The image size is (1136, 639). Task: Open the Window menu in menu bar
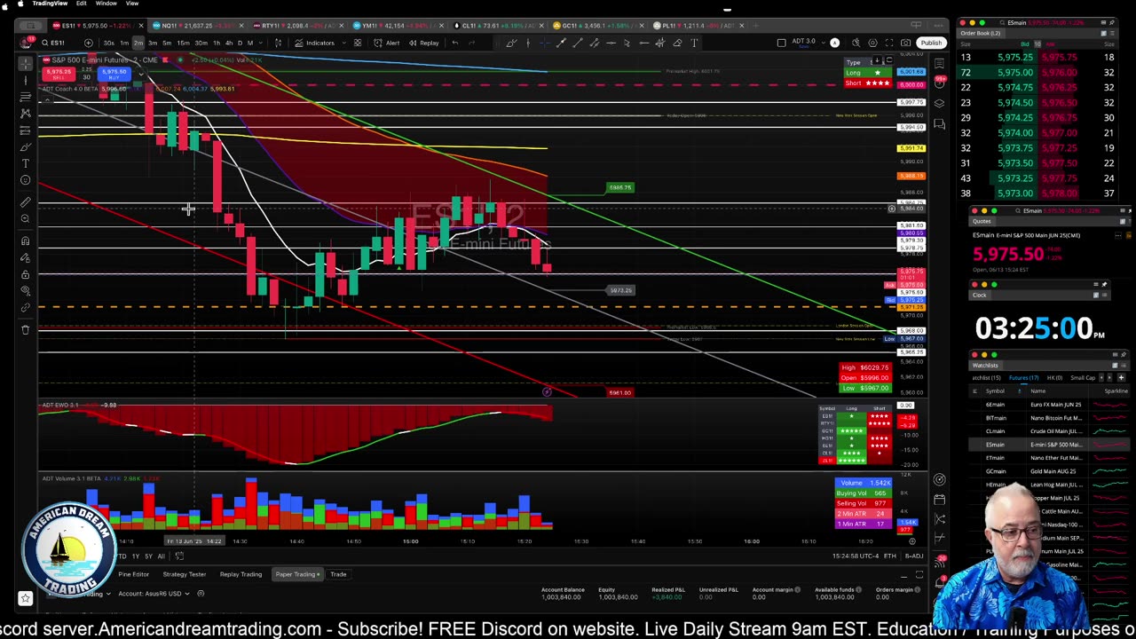click(x=106, y=4)
